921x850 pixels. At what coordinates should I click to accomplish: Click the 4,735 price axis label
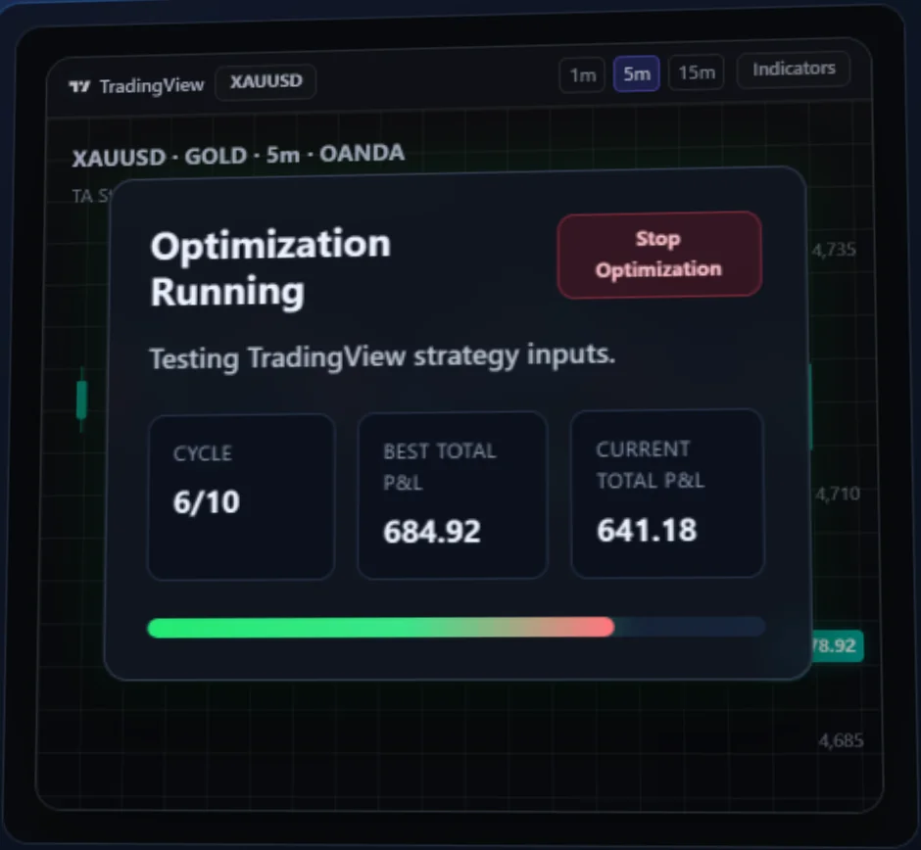(x=834, y=250)
